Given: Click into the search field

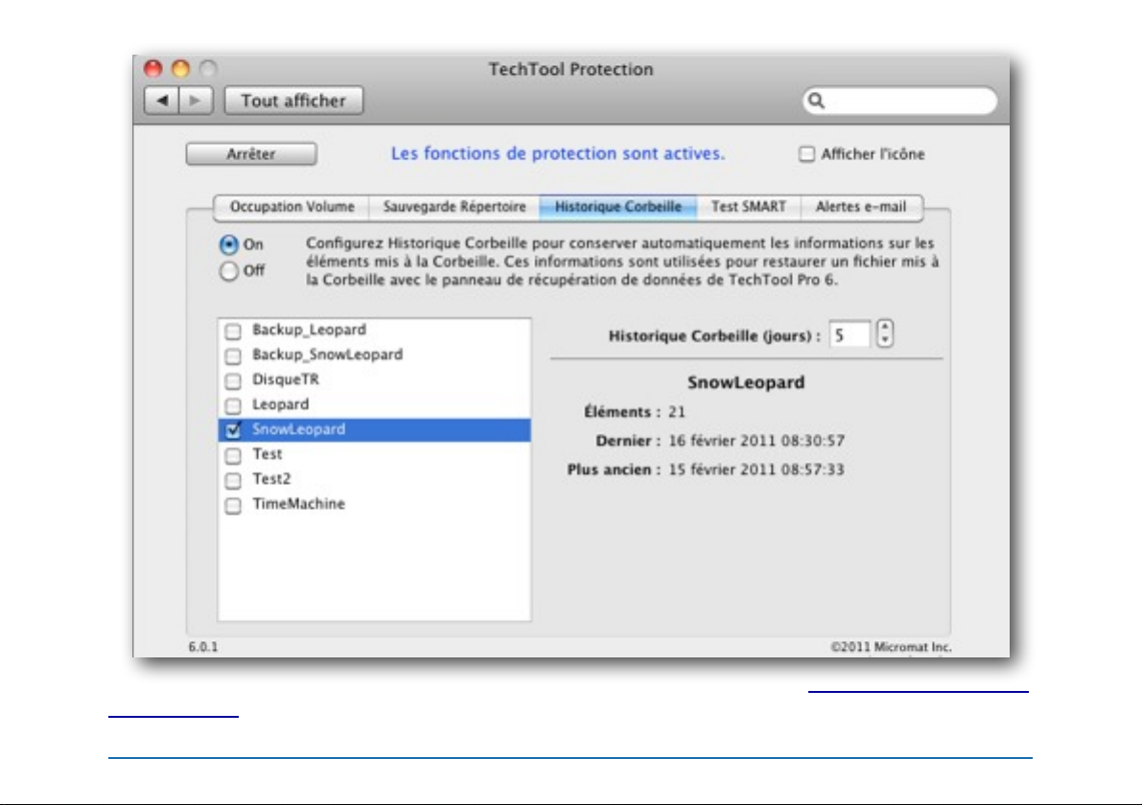Looking at the screenshot, I should [901, 101].
